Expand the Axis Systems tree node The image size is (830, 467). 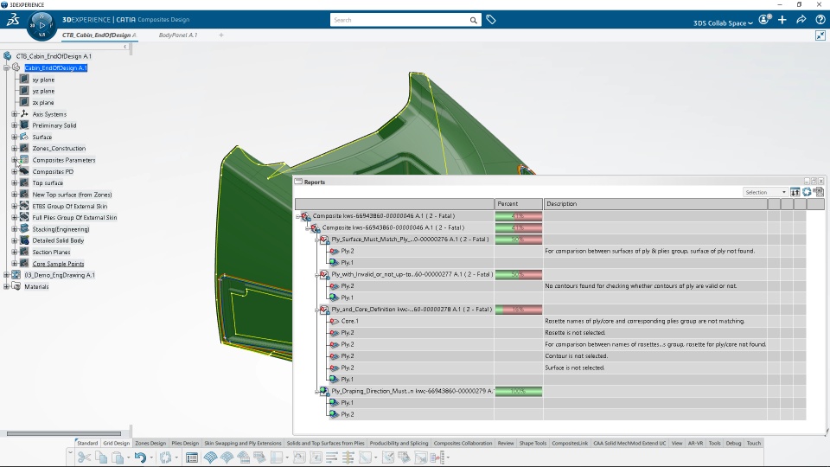(15, 114)
